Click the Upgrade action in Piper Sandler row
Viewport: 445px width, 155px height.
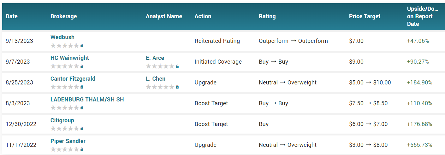[x=205, y=145]
